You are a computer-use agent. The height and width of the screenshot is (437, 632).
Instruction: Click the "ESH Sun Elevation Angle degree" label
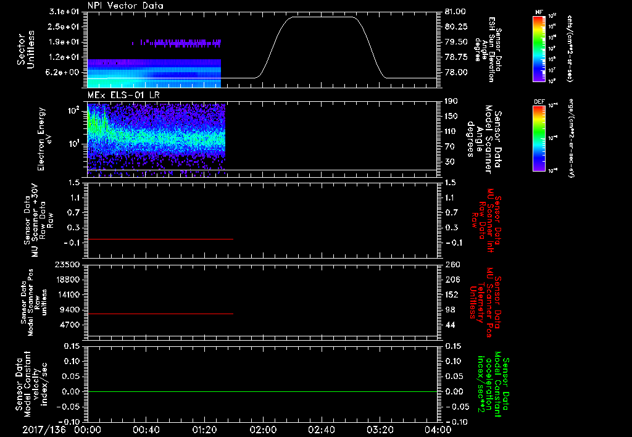[x=488, y=49]
